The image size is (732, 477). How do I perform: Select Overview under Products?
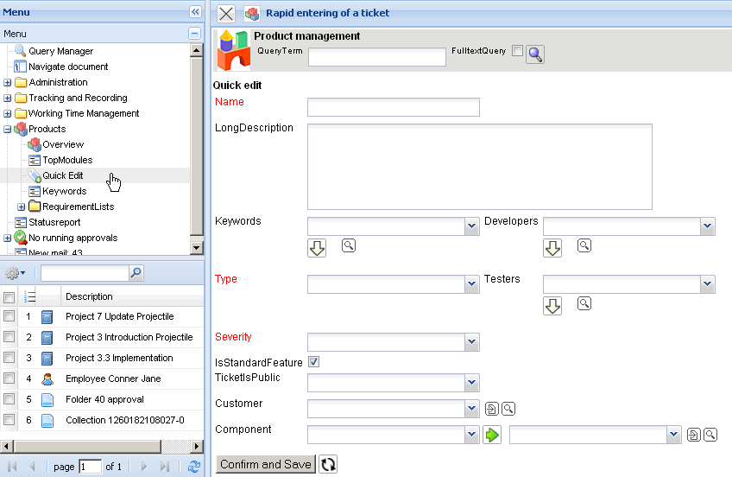coord(63,144)
